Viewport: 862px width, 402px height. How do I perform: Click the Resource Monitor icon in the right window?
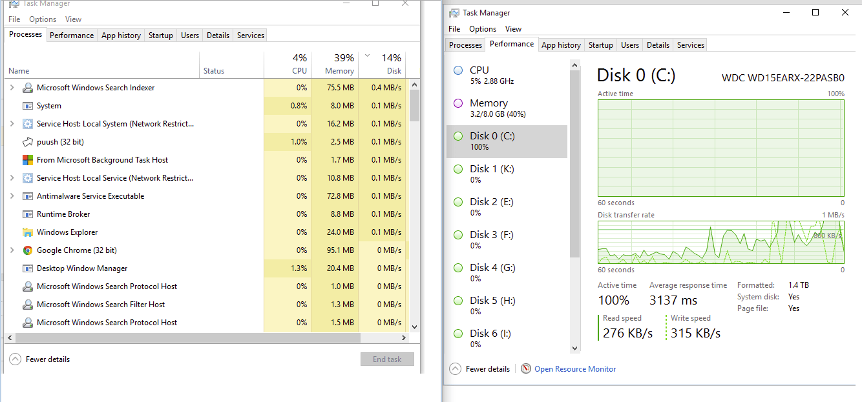point(526,369)
